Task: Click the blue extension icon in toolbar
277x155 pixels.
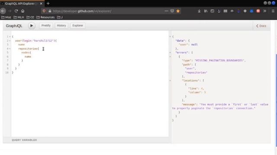Action: click(x=251, y=11)
